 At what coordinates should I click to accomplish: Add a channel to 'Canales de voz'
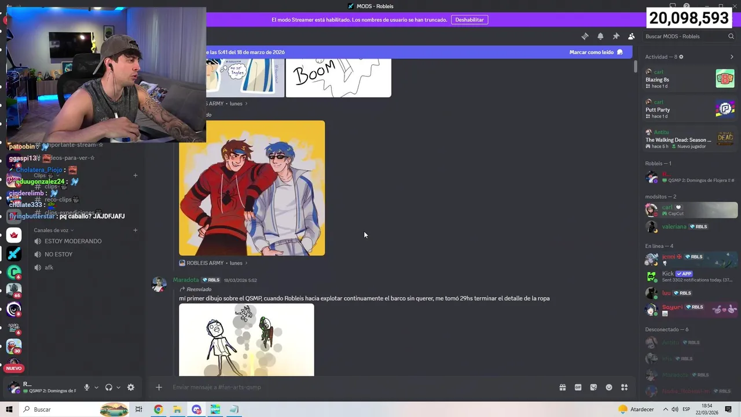pos(135,230)
